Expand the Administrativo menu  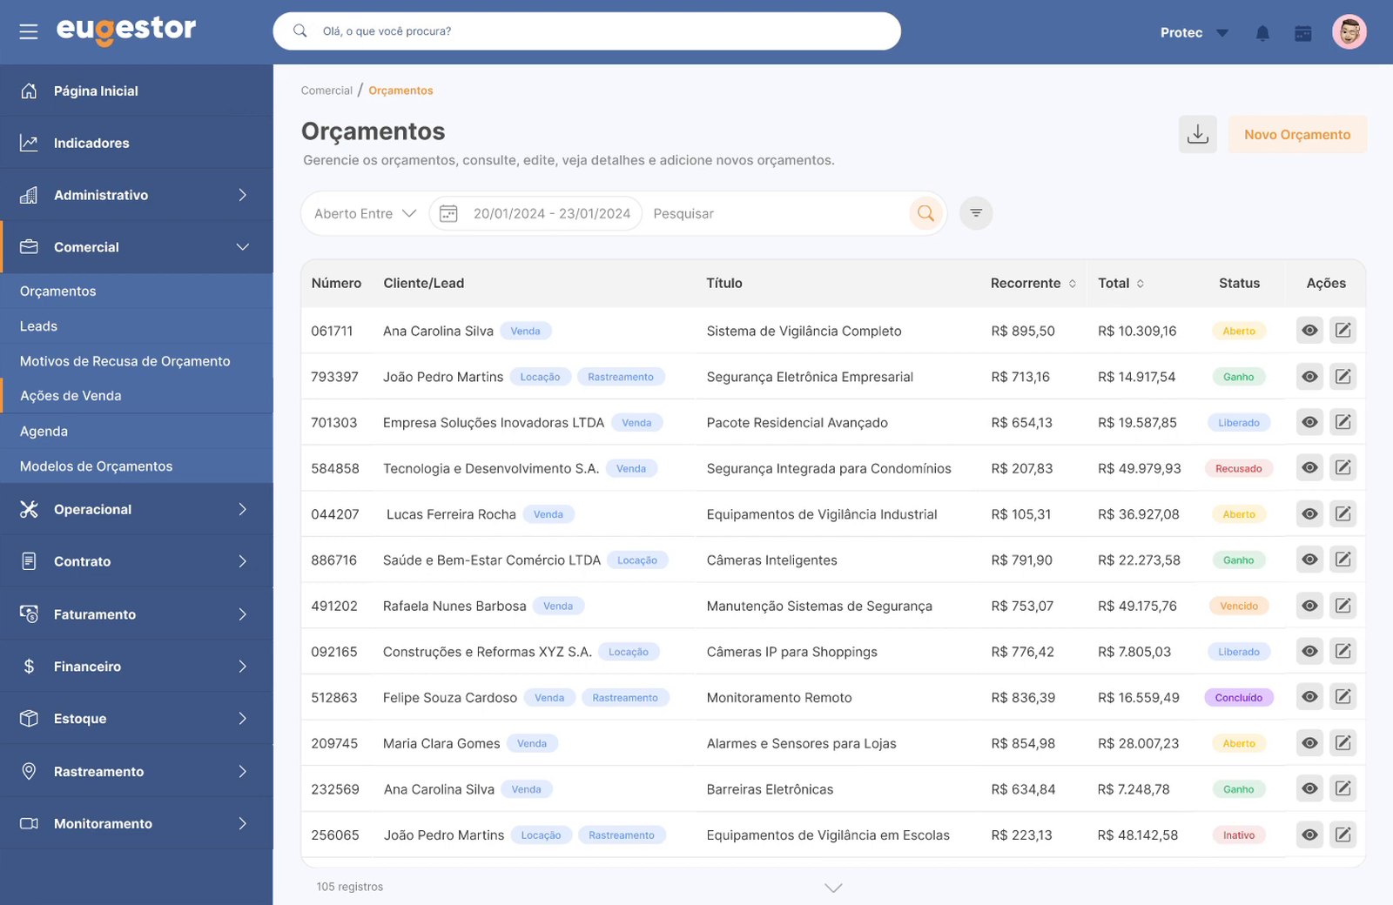point(137,195)
